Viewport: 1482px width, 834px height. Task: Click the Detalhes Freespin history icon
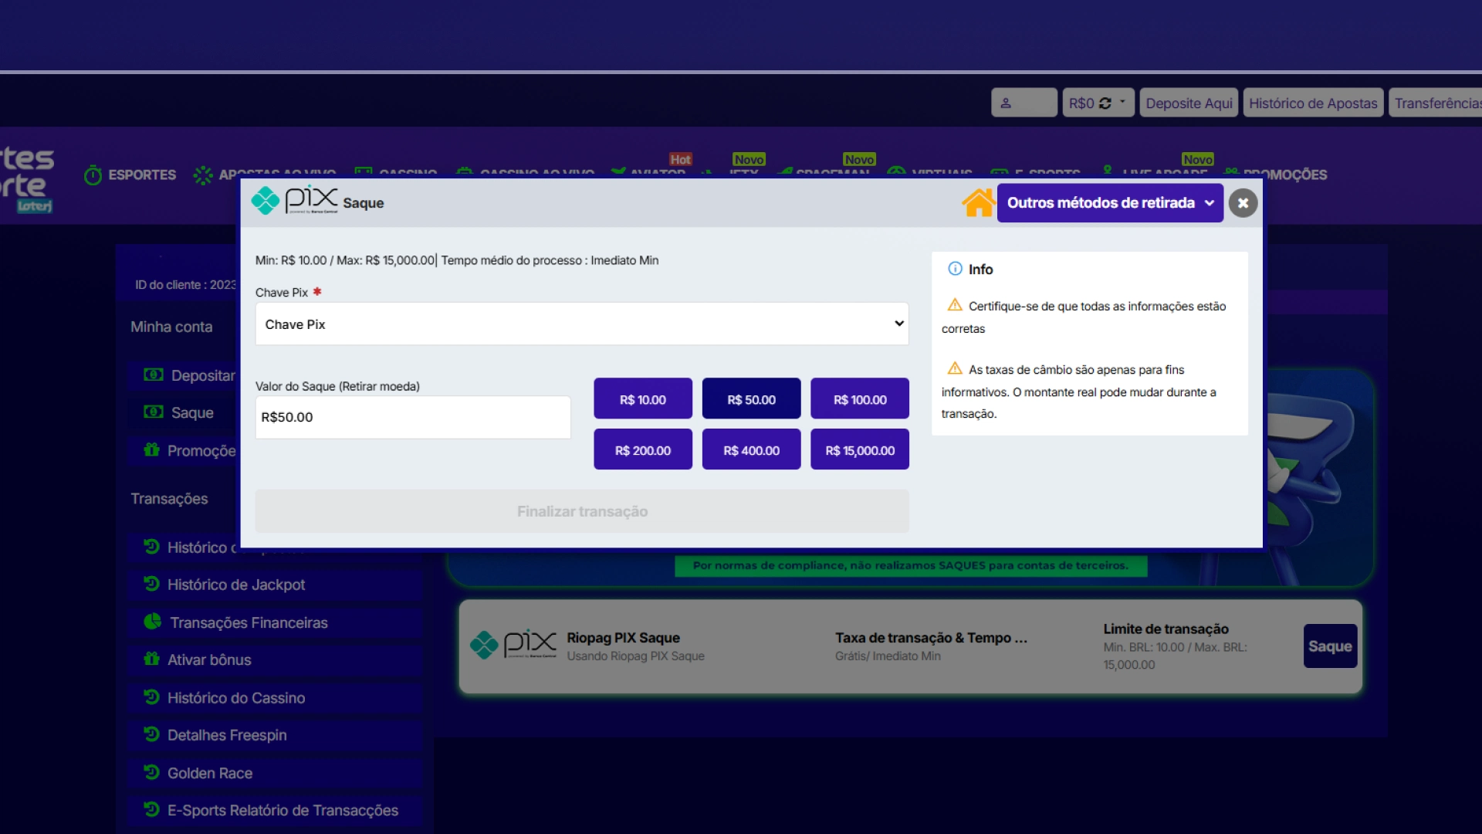pyautogui.click(x=151, y=734)
